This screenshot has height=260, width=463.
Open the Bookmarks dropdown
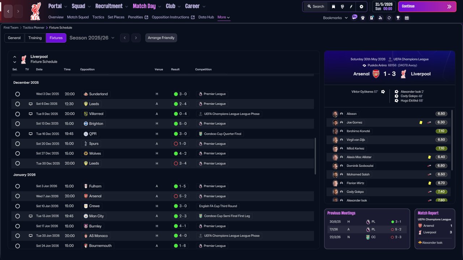click(335, 18)
